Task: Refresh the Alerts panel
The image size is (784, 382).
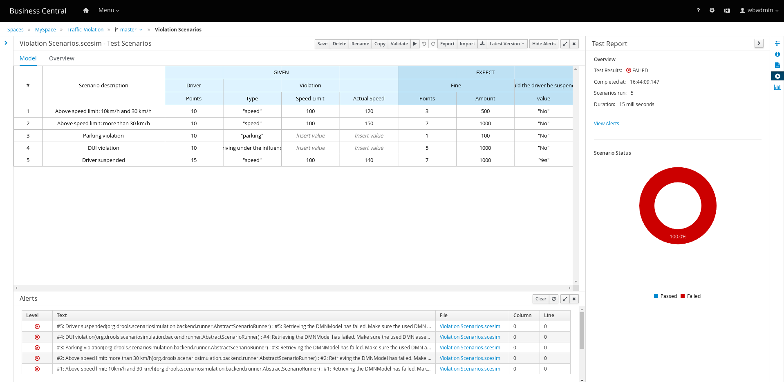Action: 554,299
